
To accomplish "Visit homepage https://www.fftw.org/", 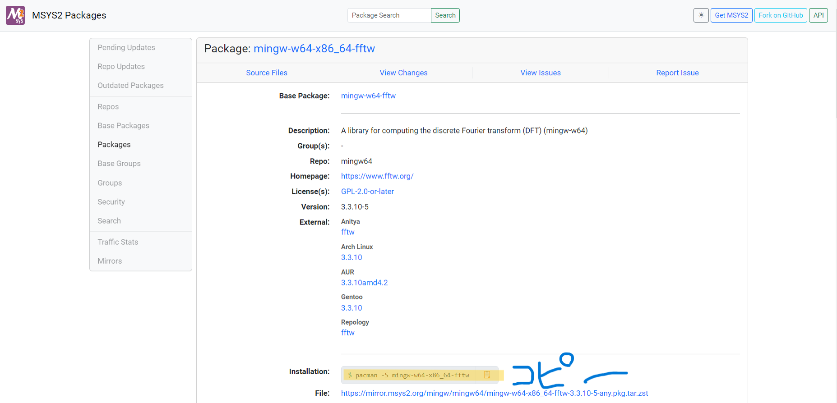I will pyautogui.click(x=377, y=176).
